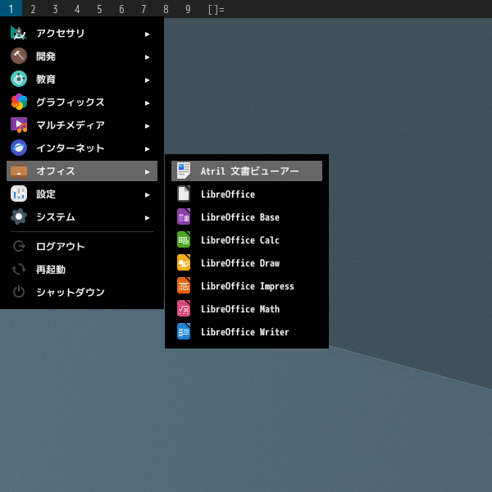Expand the システム submenu arrow
Image resolution: width=492 pixels, height=492 pixels.
147,218
